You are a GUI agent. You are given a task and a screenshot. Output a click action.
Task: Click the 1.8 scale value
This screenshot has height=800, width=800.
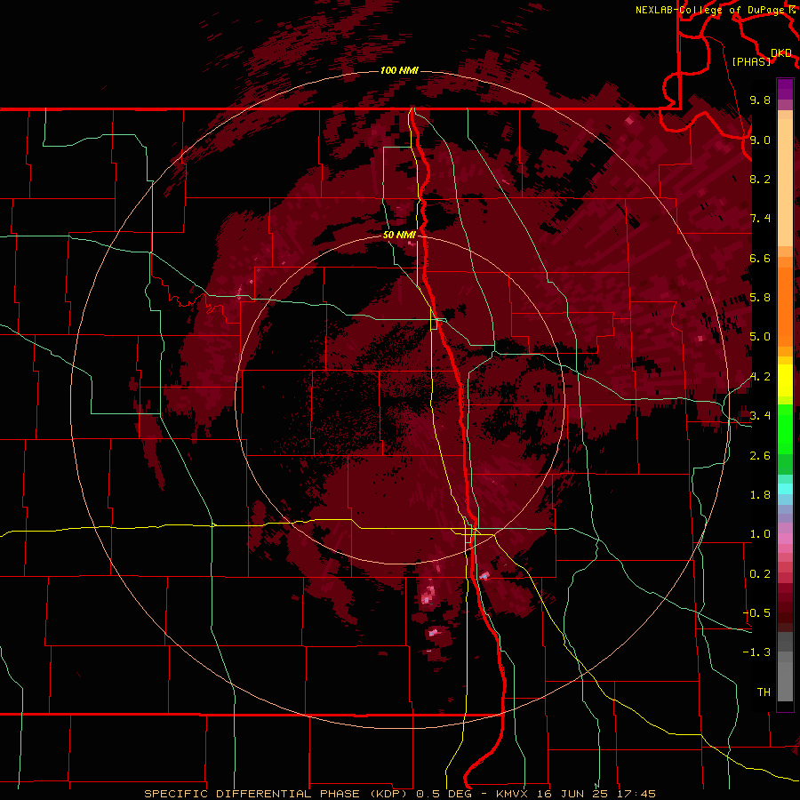tap(760, 495)
